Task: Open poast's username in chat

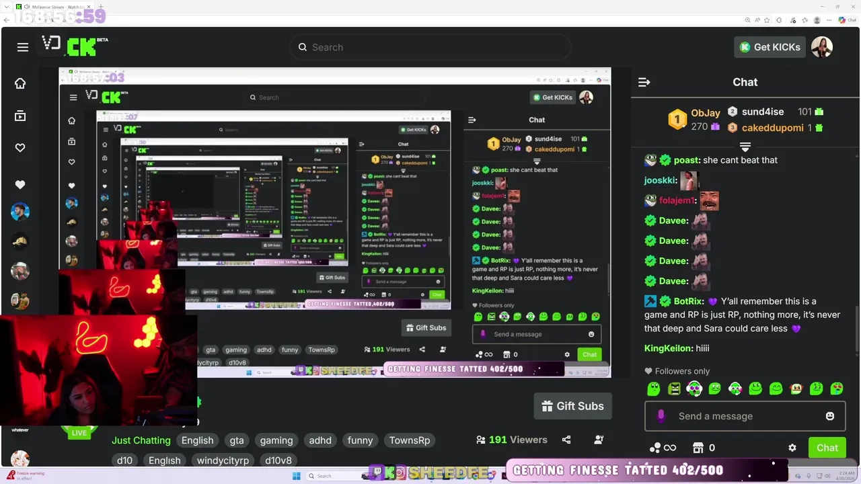Action: coord(687,160)
